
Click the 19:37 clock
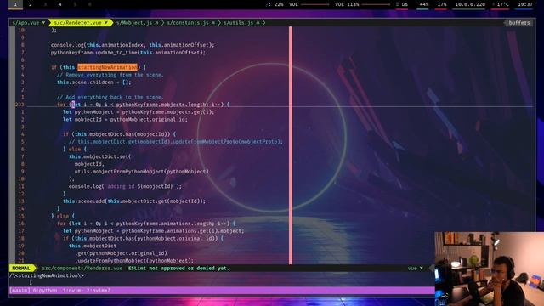pyautogui.click(x=525, y=4)
